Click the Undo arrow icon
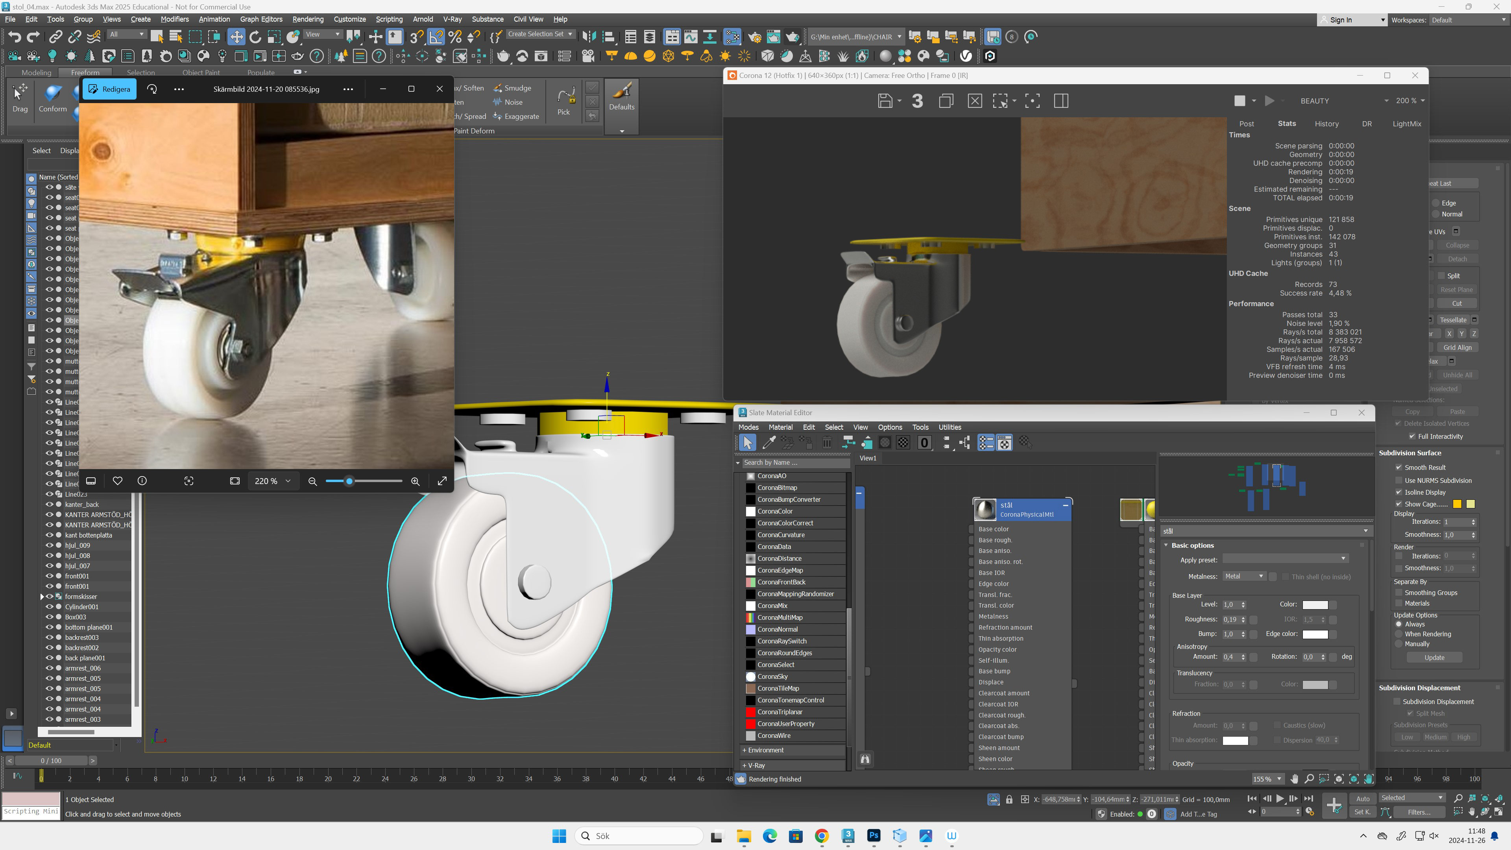 (15, 37)
